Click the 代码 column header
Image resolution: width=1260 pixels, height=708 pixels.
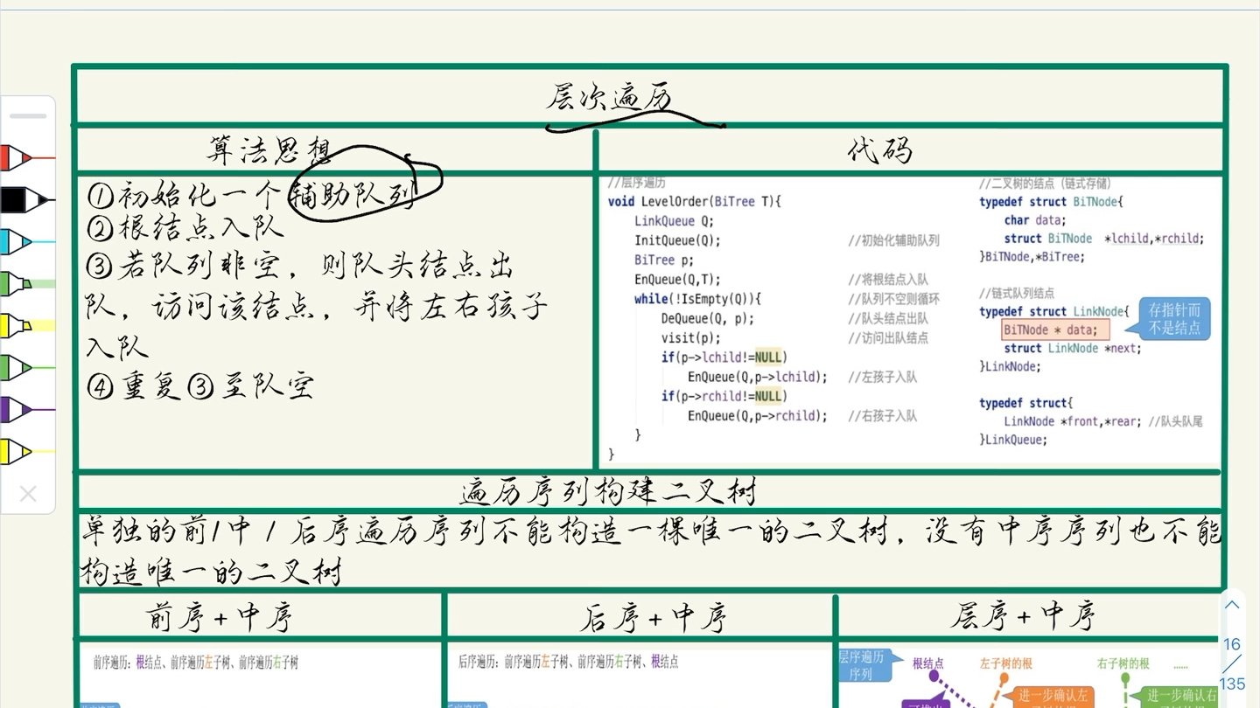880,150
